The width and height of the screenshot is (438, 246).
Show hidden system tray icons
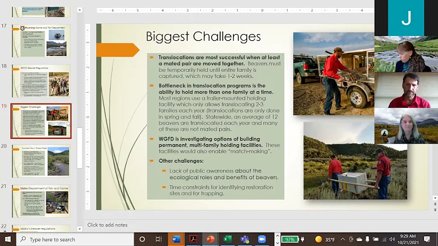[x=342, y=239]
